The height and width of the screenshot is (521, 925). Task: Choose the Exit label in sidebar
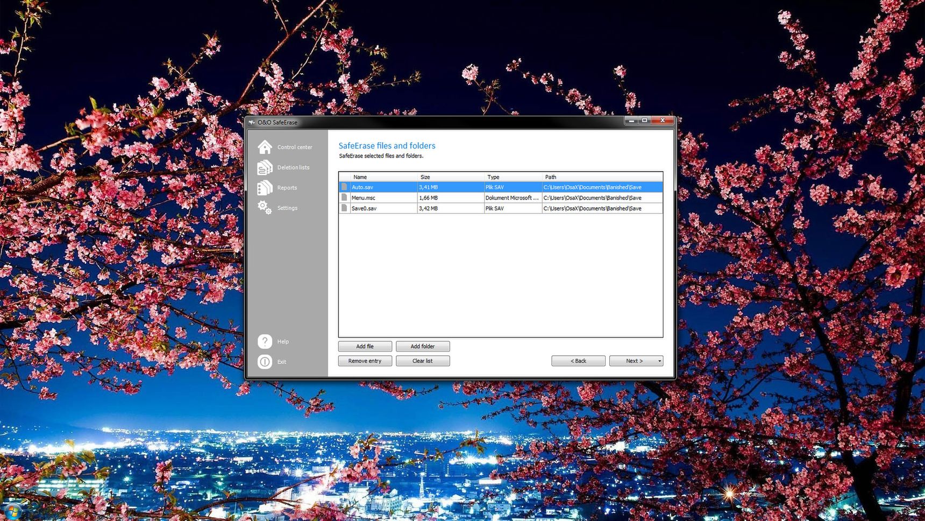point(282,362)
